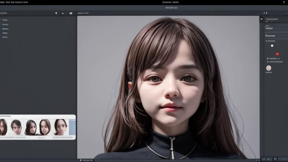Select the thumbnail of face with thick dark eyebrows
Viewport: 288px width, 162px height.
coord(61,127)
